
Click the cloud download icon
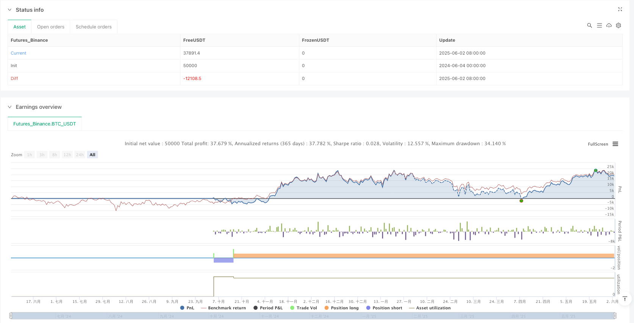[609, 25]
